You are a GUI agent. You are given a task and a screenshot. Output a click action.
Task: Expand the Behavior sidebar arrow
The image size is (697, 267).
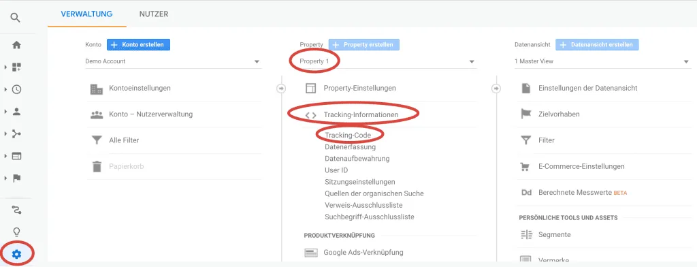click(x=5, y=156)
